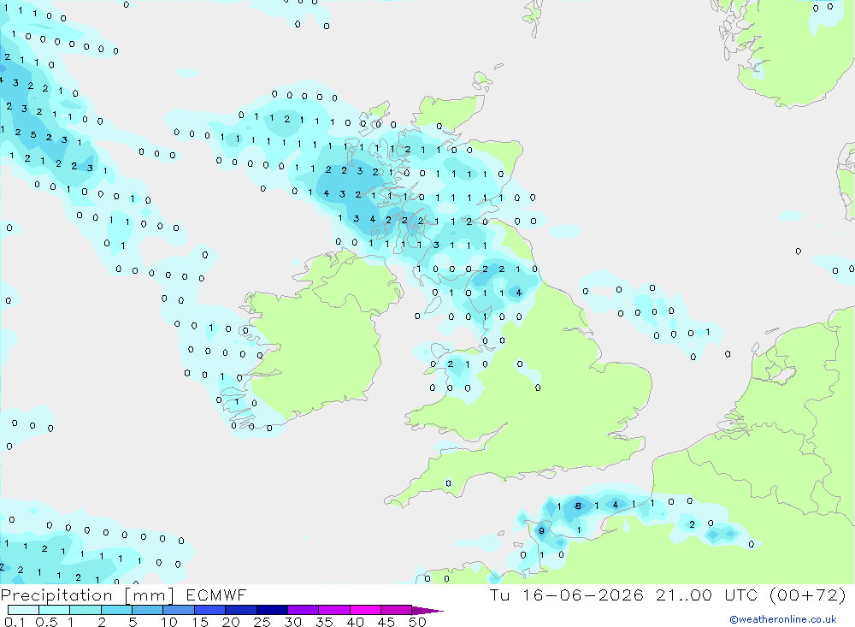Pick the 35–40 mm purple legend swatch
The width and height of the screenshot is (855, 627).
coord(334,610)
